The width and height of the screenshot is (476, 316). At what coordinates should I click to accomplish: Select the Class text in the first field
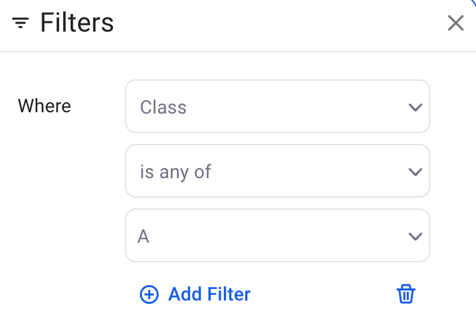(163, 107)
